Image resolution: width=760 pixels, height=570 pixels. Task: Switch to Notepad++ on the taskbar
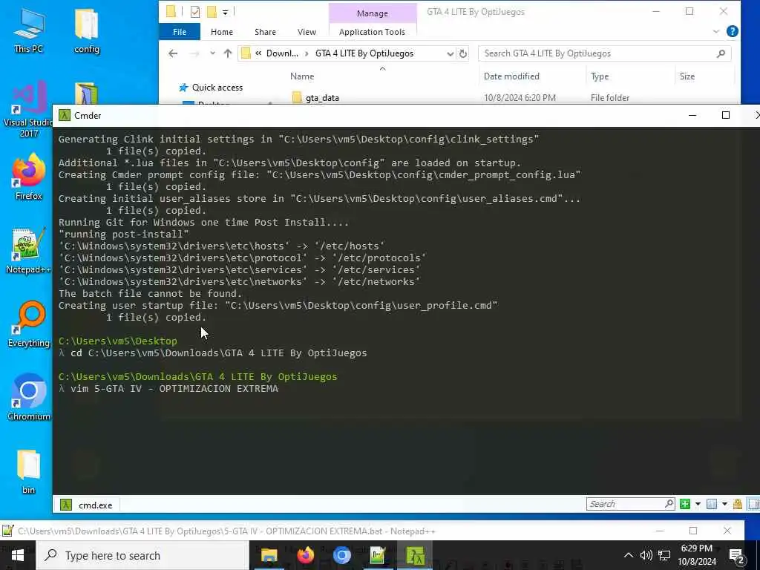[x=378, y=555]
